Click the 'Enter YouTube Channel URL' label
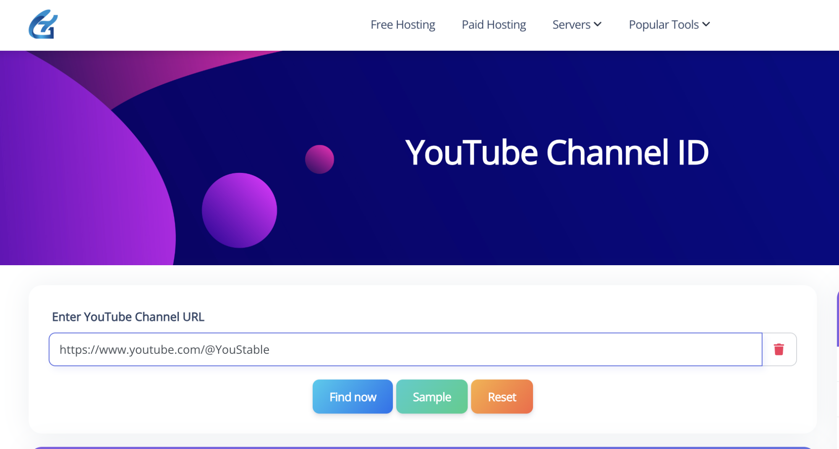The height and width of the screenshot is (449, 839). pos(128,317)
